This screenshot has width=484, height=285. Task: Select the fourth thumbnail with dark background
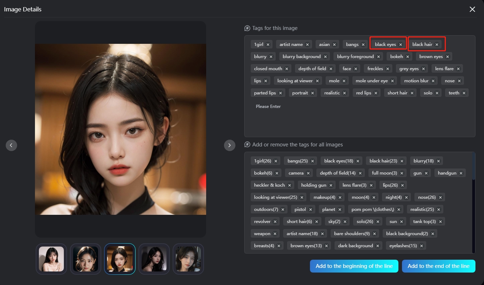[154, 259]
